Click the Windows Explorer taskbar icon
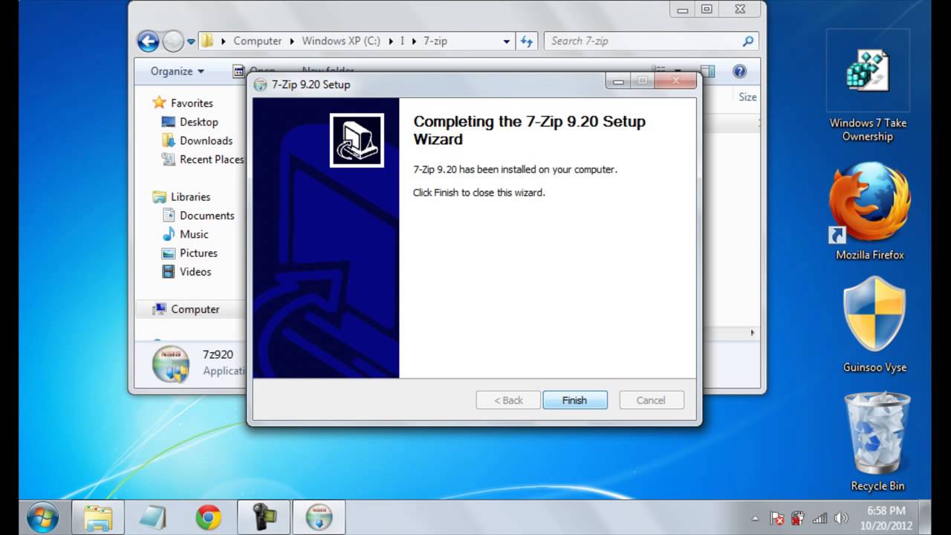The width and height of the screenshot is (951, 535). tap(97, 517)
